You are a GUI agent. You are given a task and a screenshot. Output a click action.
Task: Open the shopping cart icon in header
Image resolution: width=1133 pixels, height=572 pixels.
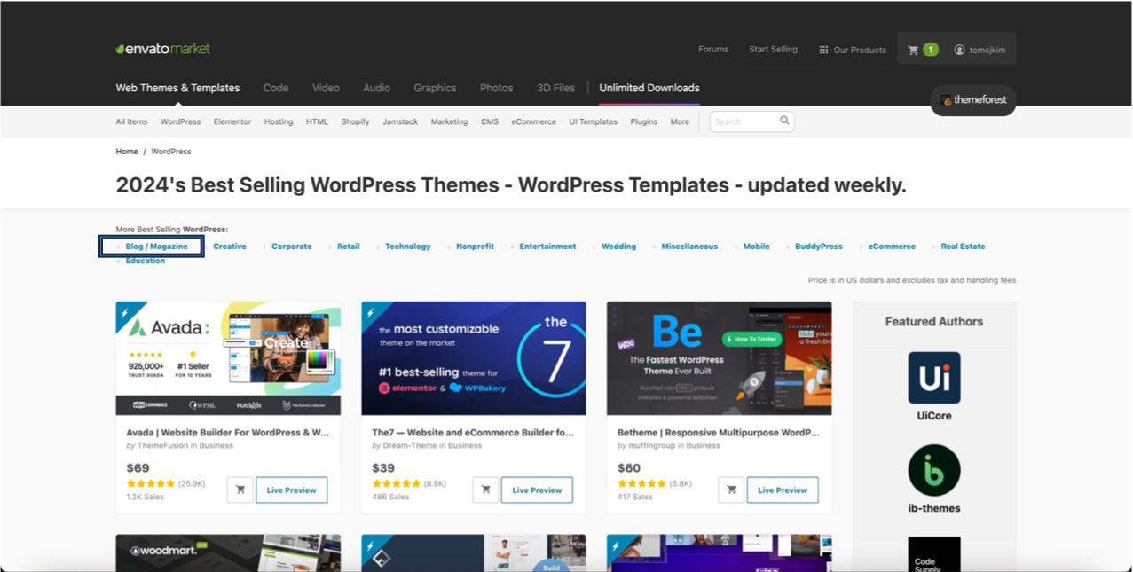pos(913,50)
